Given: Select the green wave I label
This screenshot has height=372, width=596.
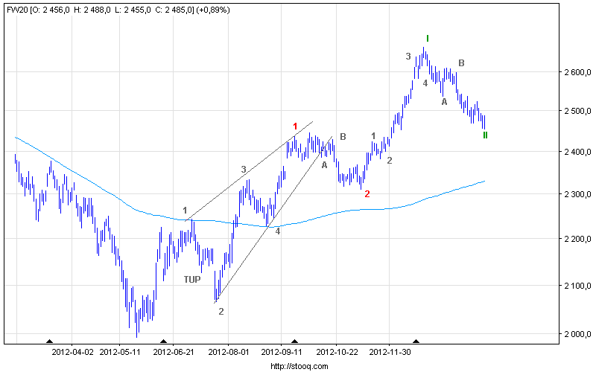Looking at the screenshot, I should 428,39.
